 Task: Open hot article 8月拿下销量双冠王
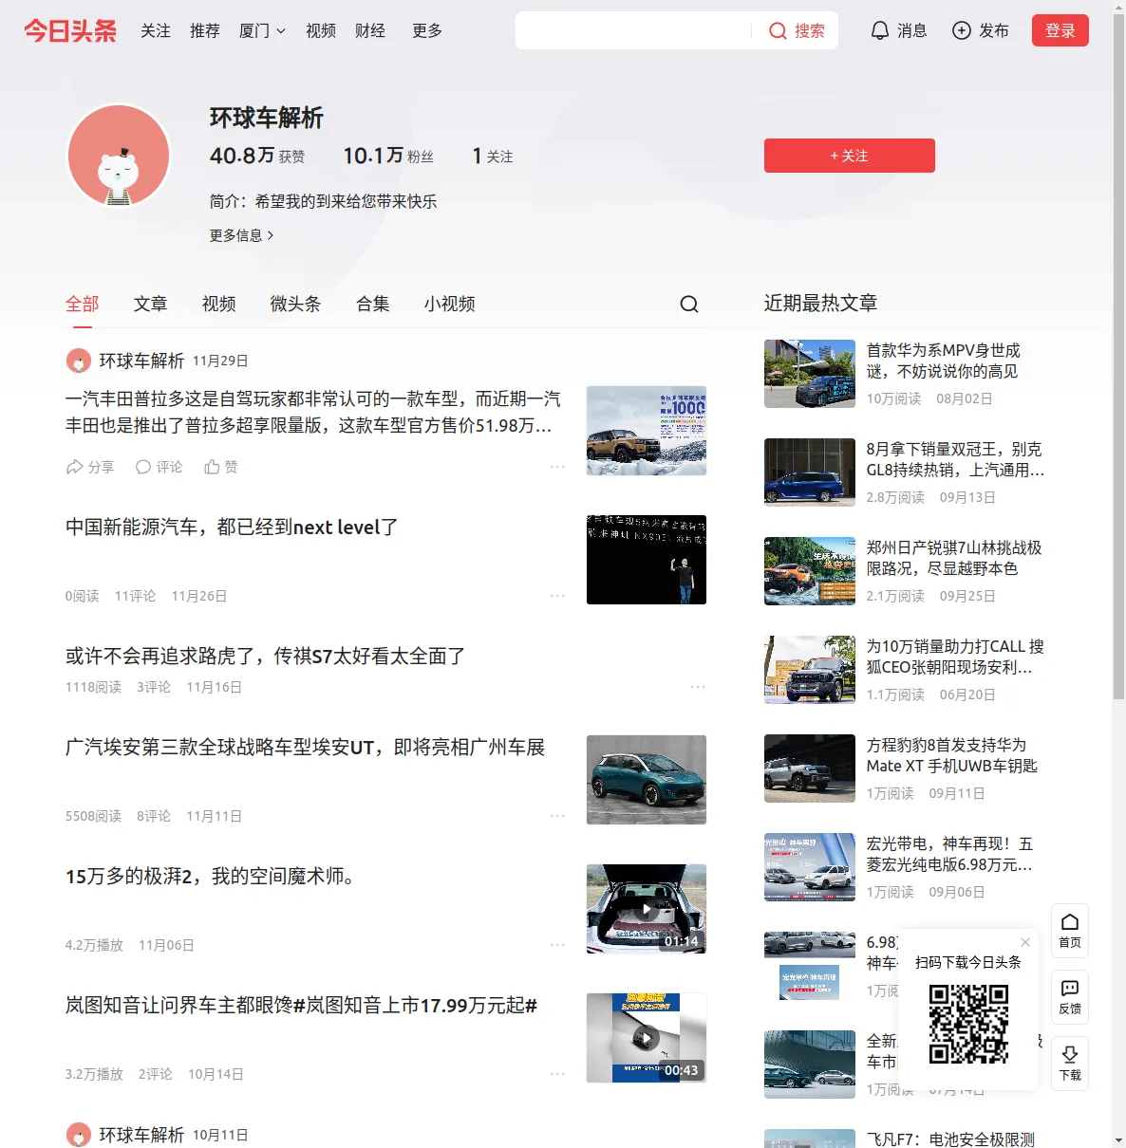[956, 459]
